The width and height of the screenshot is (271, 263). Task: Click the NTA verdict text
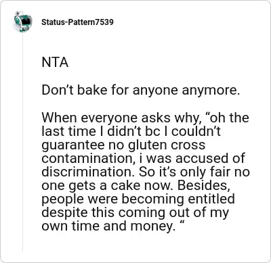pos(55,63)
